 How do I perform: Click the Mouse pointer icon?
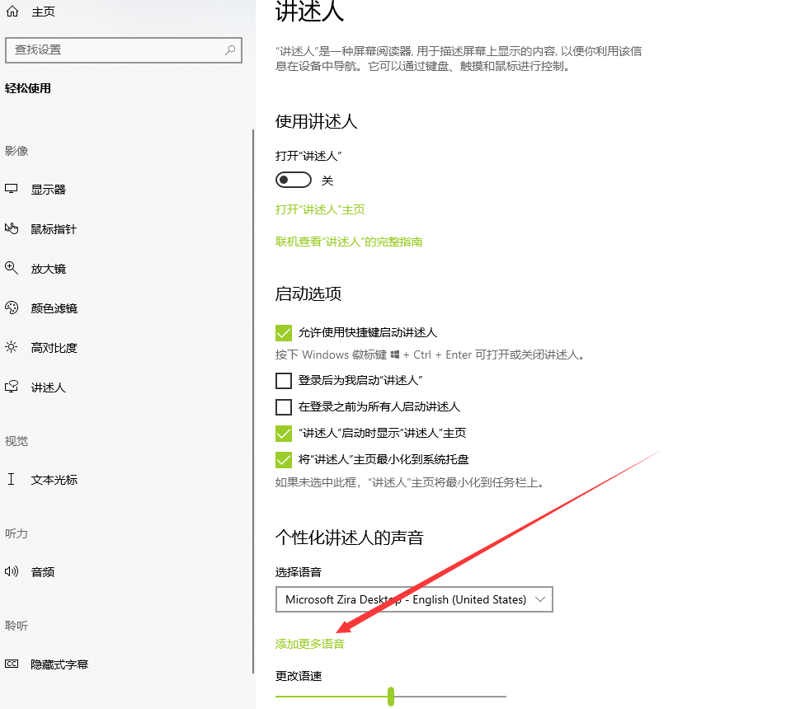tap(12, 228)
